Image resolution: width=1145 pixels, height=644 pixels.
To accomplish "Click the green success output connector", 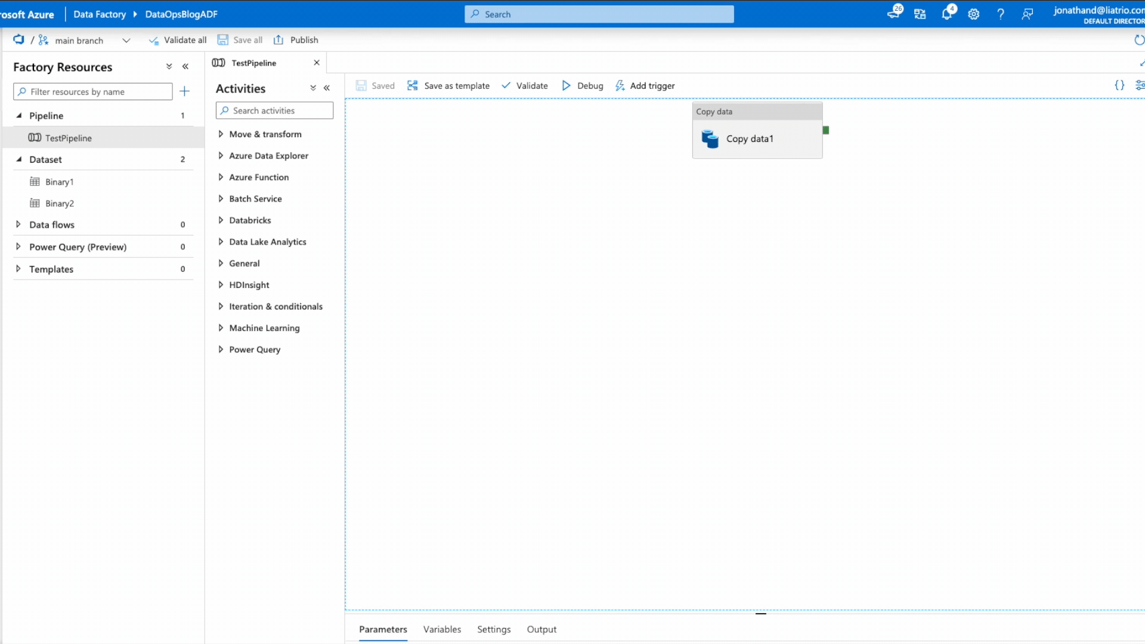I will coord(826,130).
